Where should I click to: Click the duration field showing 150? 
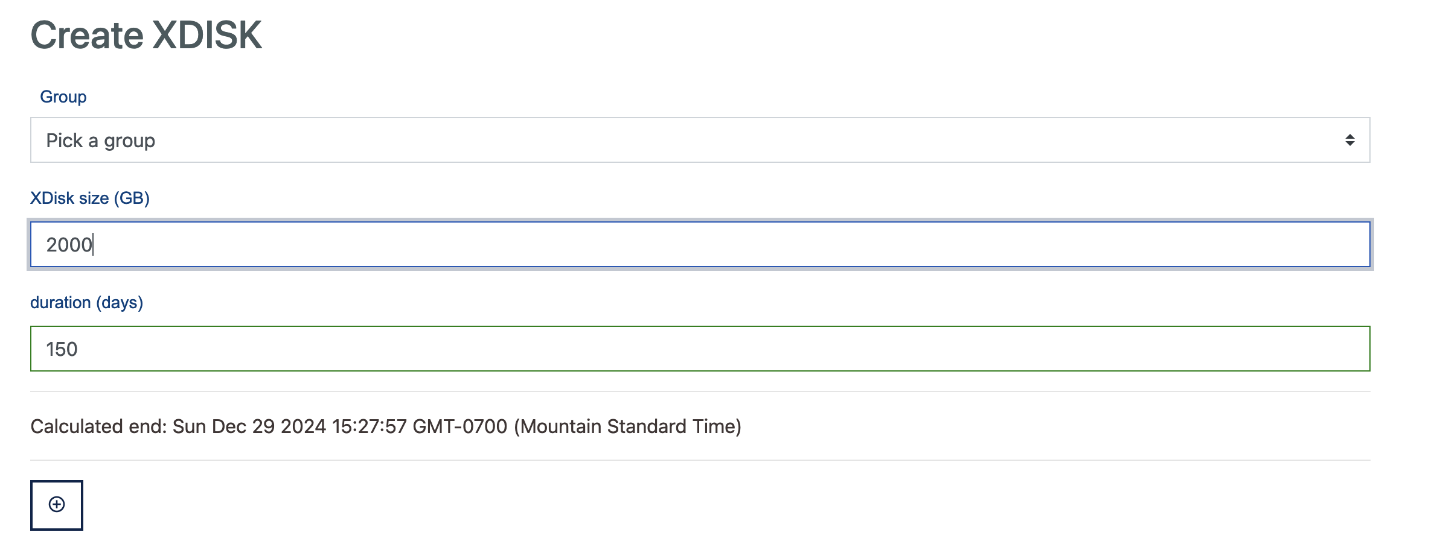coord(700,349)
